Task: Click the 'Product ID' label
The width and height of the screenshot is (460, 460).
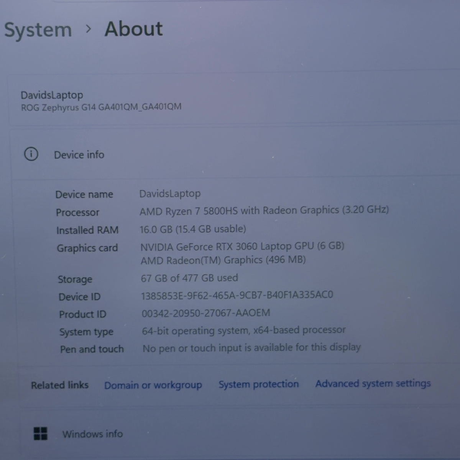Action: pyautogui.click(x=82, y=314)
